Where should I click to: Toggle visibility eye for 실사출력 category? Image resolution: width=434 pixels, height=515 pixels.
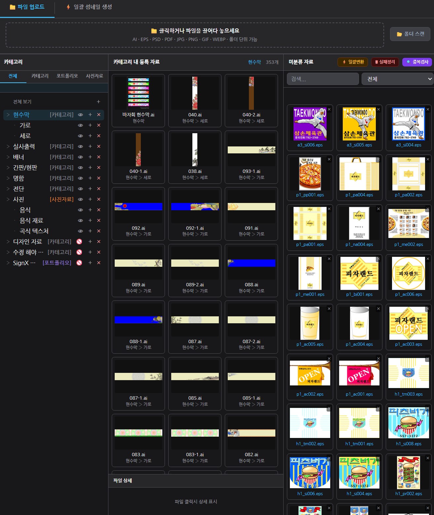[x=80, y=146]
